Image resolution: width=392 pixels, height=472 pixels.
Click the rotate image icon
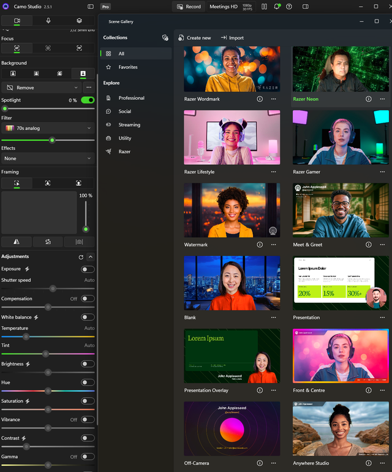[x=48, y=242]
